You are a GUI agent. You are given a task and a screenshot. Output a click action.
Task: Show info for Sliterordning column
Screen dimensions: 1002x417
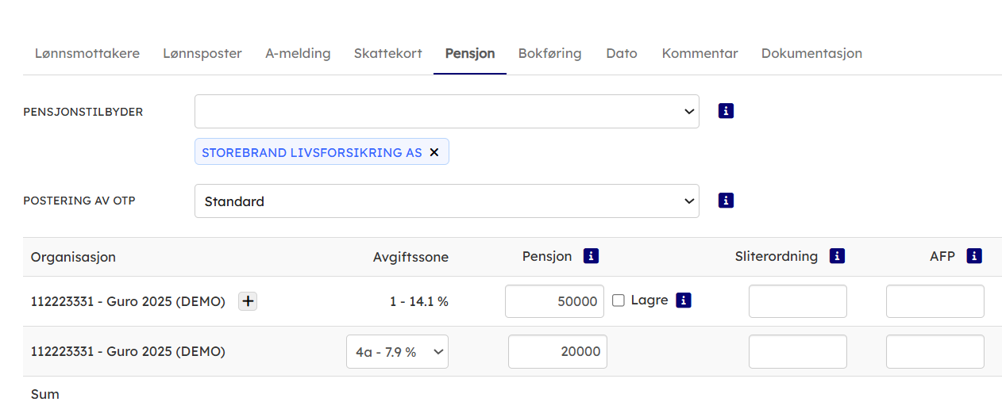point(837,256)
